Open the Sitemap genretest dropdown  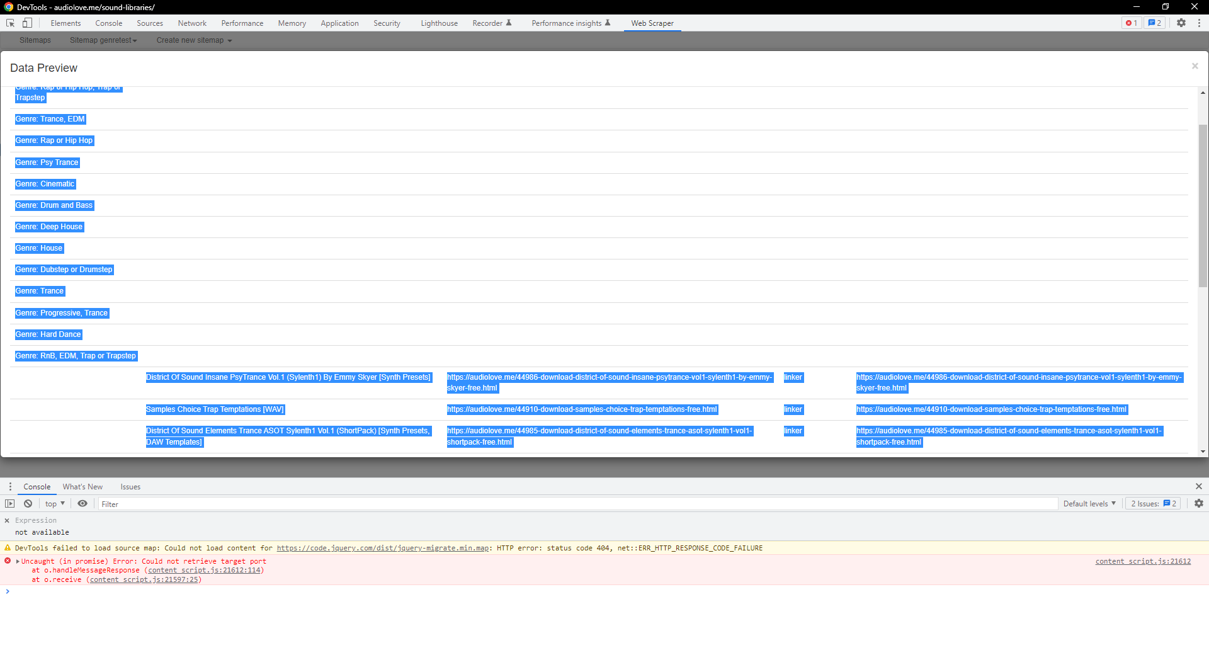(103, 40)
